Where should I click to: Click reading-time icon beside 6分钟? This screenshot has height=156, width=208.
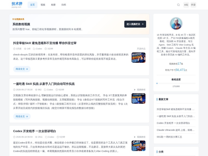pyautogui.click(x=57, y=90)
